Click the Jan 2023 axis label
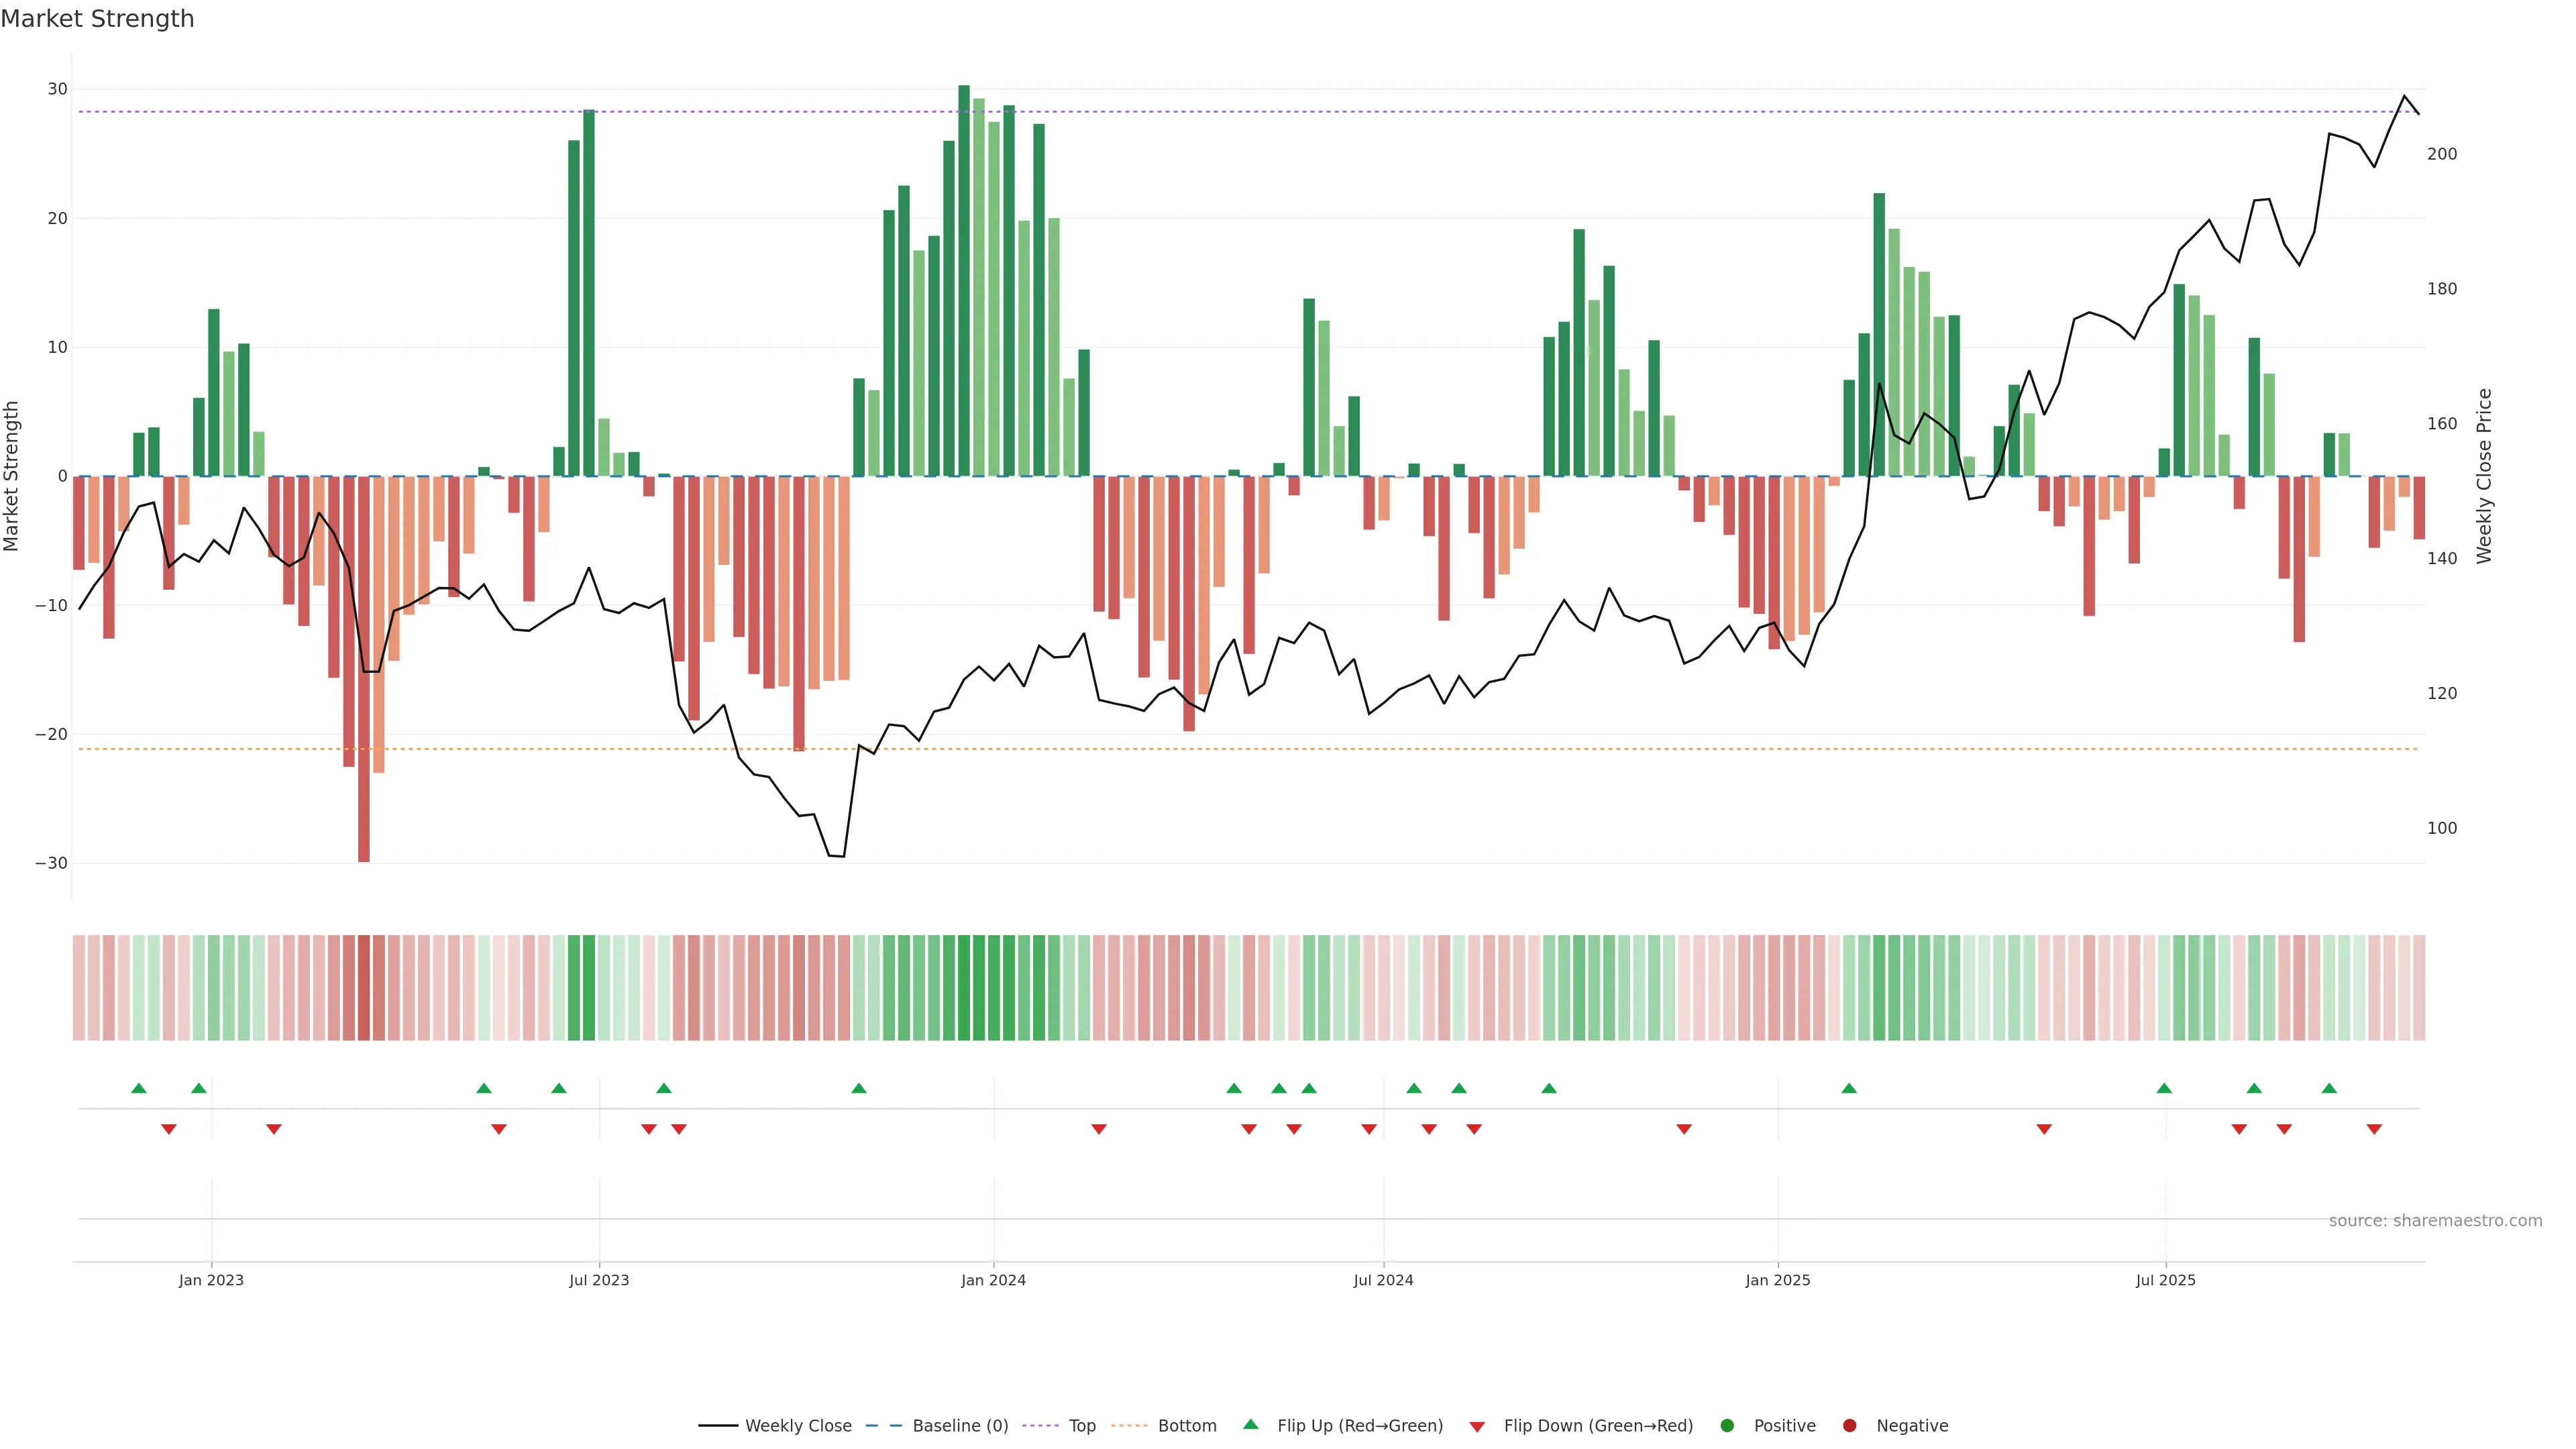This screenshot has height=1449, width=2576. (211, 1280)
